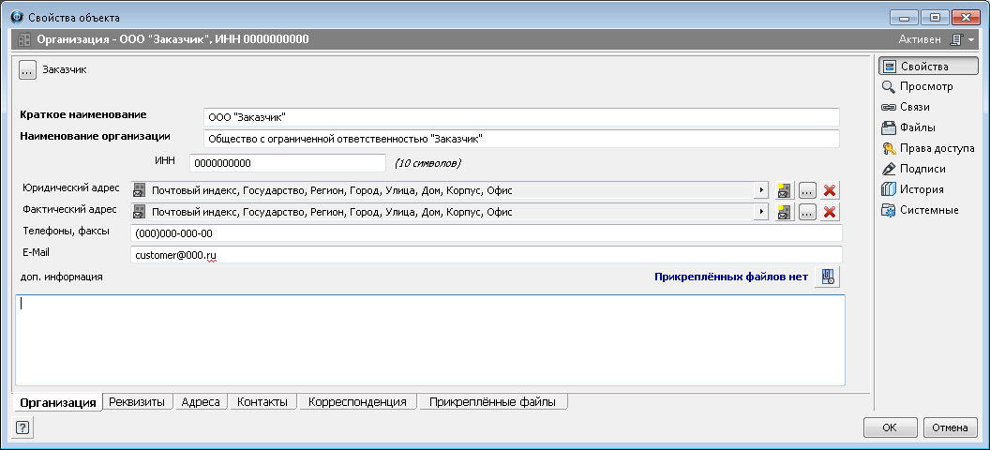This screenshot has height=450, width=990.
Task: Clear Юридический адрес with red X
Action: pyautogui.click(x=830, y=190)
